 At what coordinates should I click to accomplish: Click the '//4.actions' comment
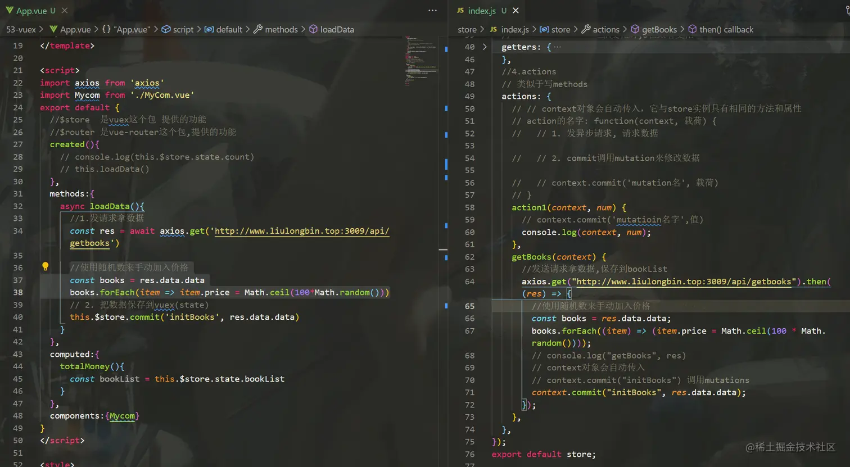[x=529, y=71]
